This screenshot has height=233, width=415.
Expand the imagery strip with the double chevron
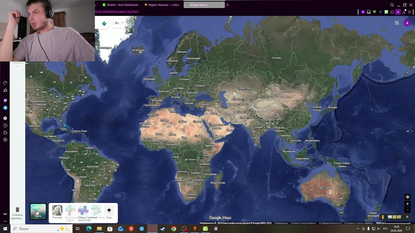coord(407,217)
